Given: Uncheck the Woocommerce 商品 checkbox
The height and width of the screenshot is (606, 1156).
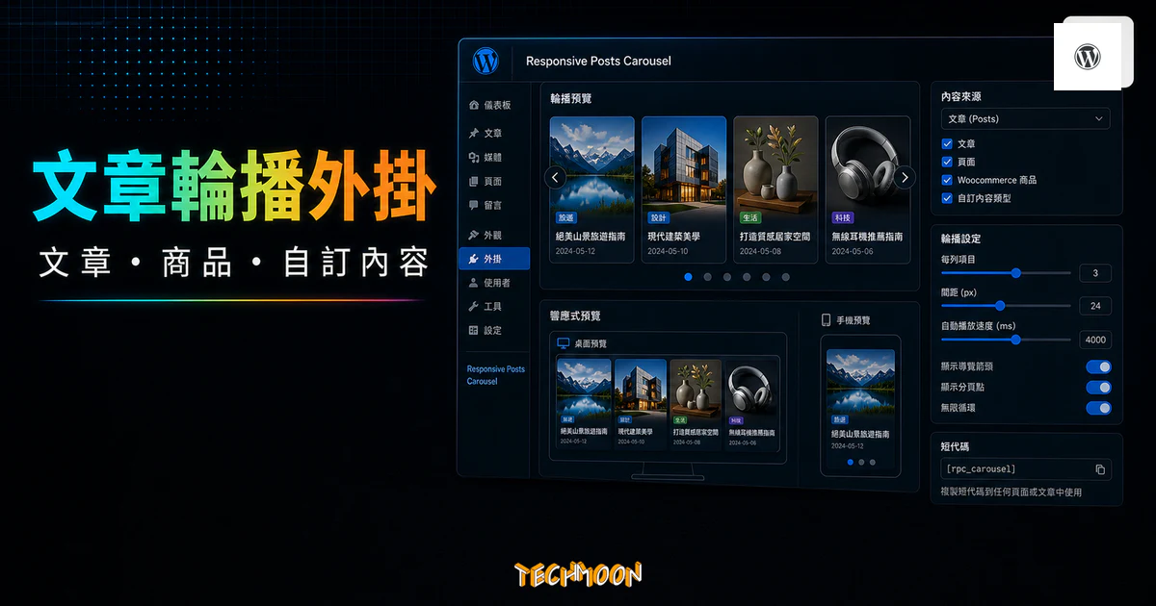Looking at the screenshot, I should click(x=947, y=180).
